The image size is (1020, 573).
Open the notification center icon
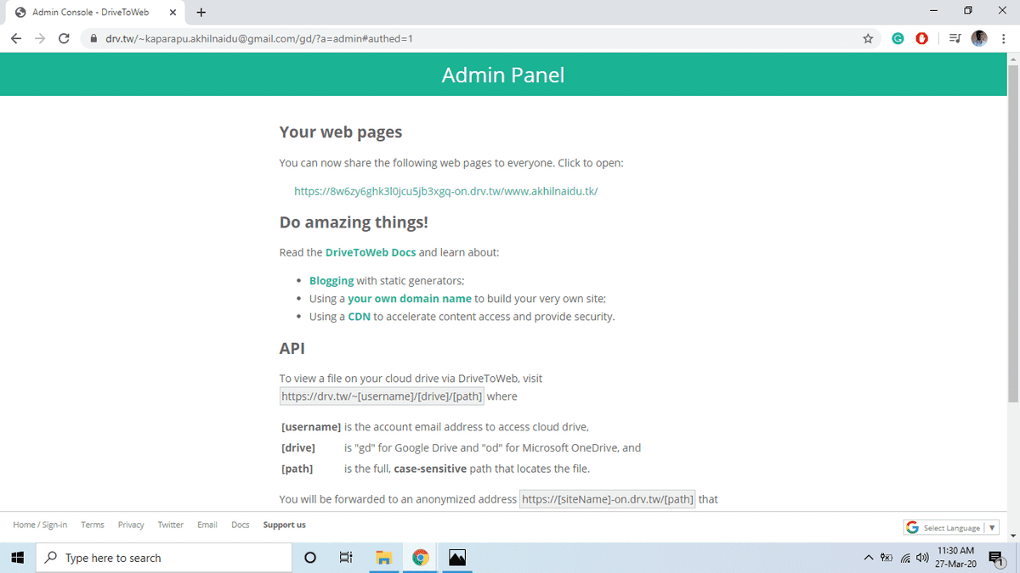coord(997,558)
